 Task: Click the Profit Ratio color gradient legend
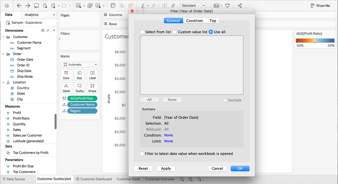tap(315, 41)
